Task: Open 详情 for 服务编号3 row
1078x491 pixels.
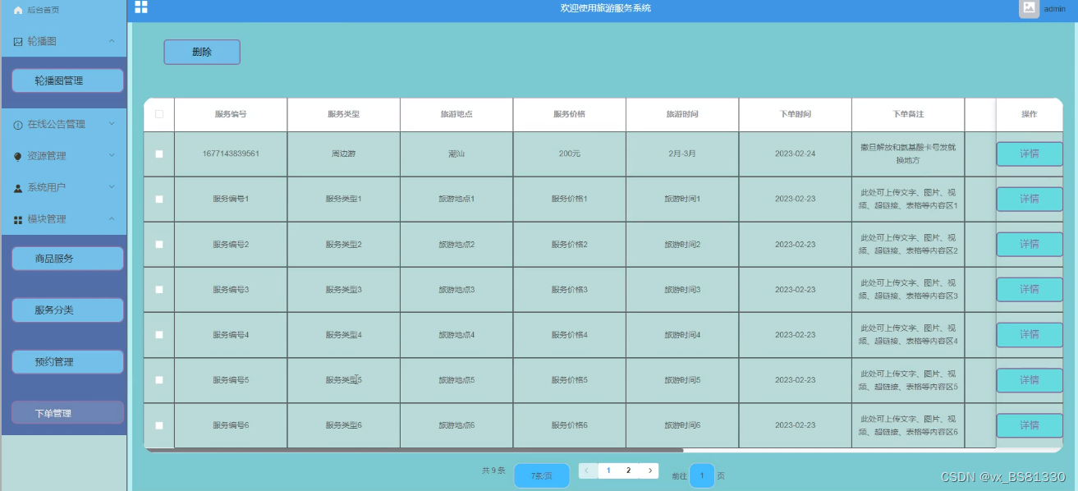Action: [x=1030, y=289]
